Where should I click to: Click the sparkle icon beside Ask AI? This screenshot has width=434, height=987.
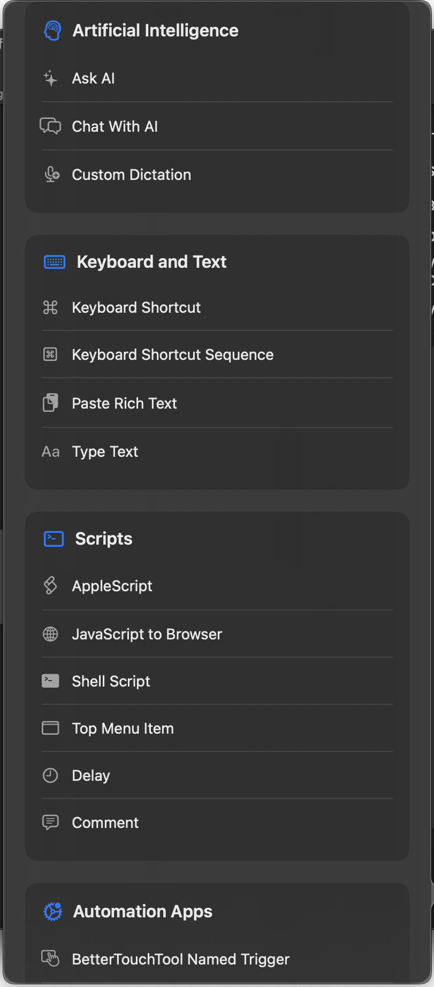click(x=50, y=78)
